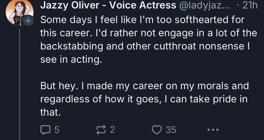Click the like count 35
Viewport: 264px width, 140px height.
171,130
